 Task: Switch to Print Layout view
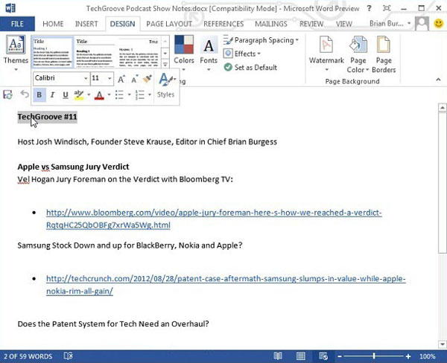point(300,356)
